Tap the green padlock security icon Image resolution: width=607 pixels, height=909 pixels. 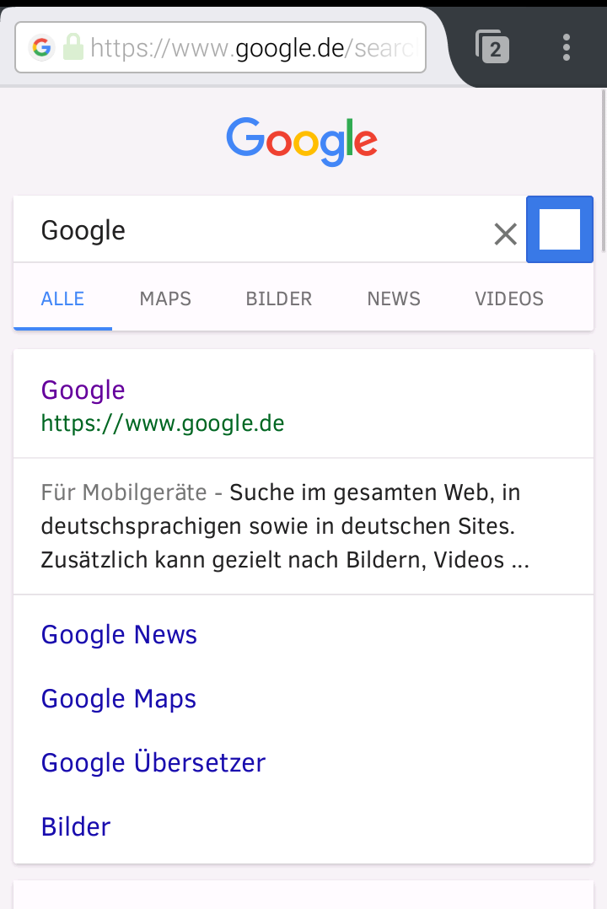73,47
